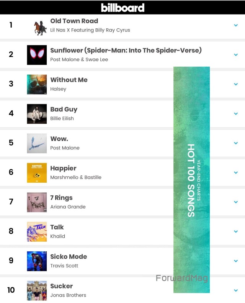Click Old Town Road horse cover art
Viewport: 245px width, 303px height.
pos(40,28)
